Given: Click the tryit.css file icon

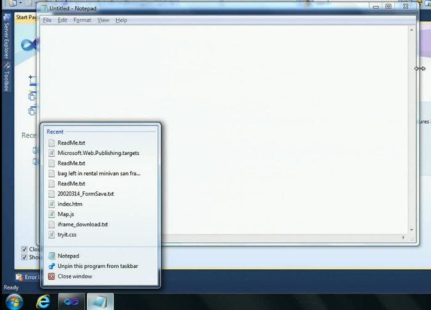Looking at the screenshot, I should tap(51, 235).
